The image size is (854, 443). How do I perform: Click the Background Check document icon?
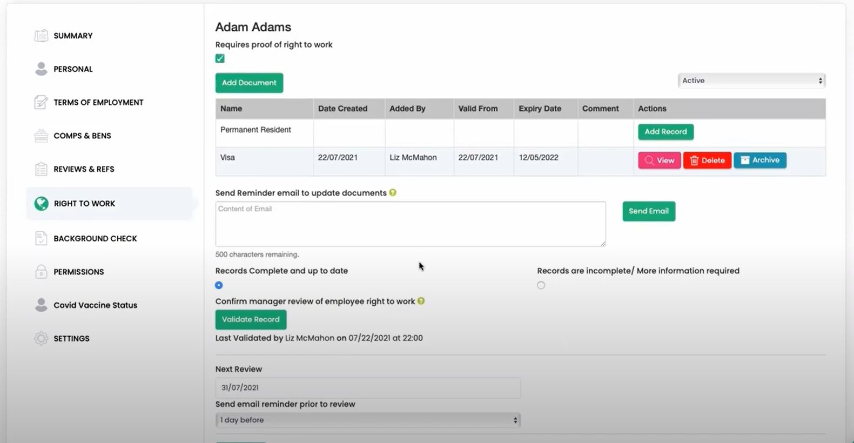point(41,238)
